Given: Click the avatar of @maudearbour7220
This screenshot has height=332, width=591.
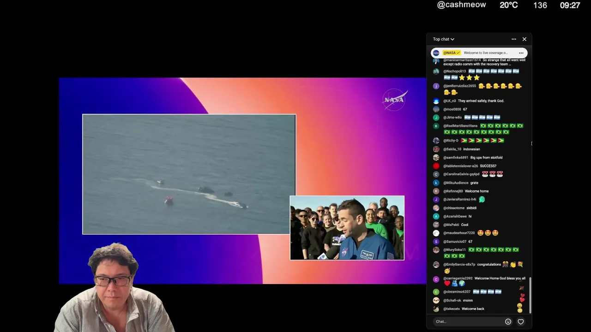Looking at the screenshot, I should click(436, 233).
